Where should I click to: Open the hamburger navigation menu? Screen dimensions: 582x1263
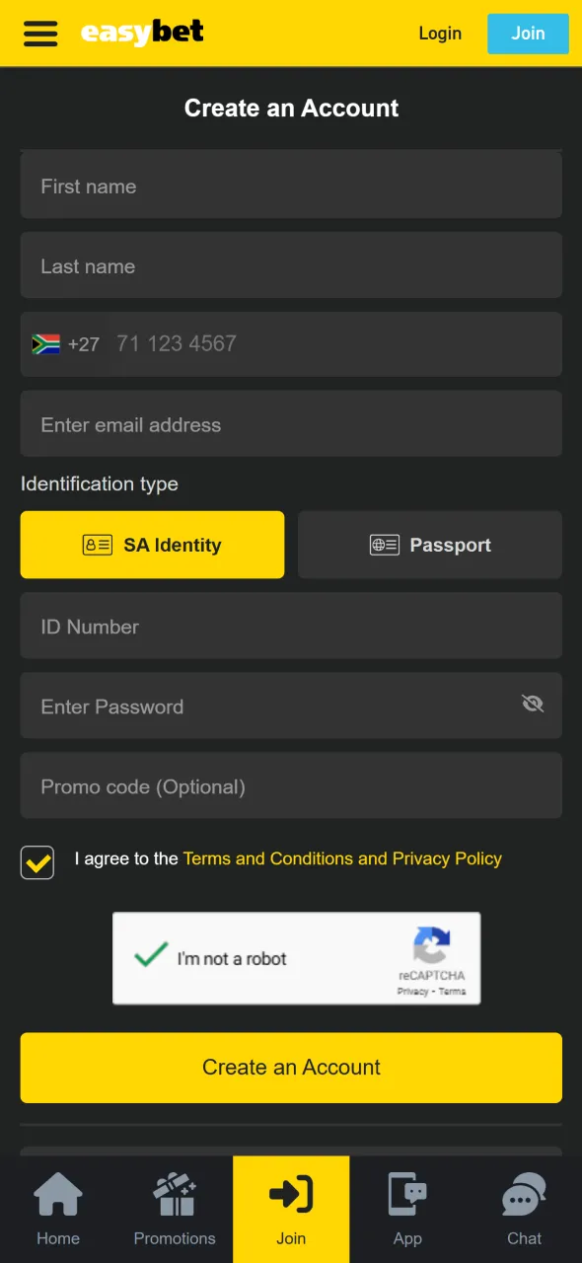[x=39, y=34]
